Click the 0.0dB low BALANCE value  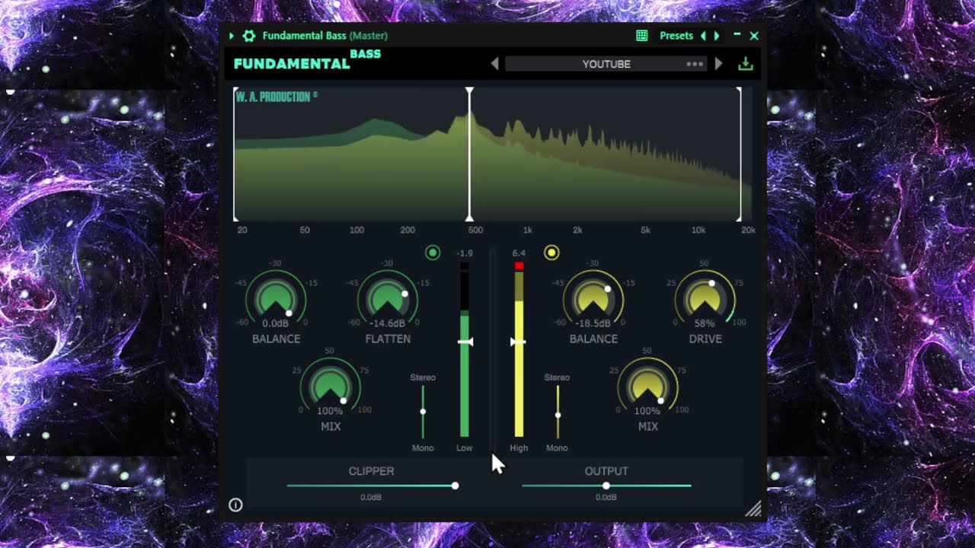[x=276, y=323]
